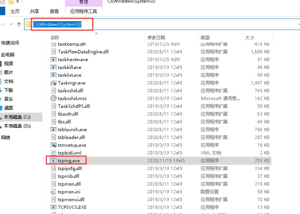
Task: Click the tcping.exe application icon
Action: click(53, 160)
